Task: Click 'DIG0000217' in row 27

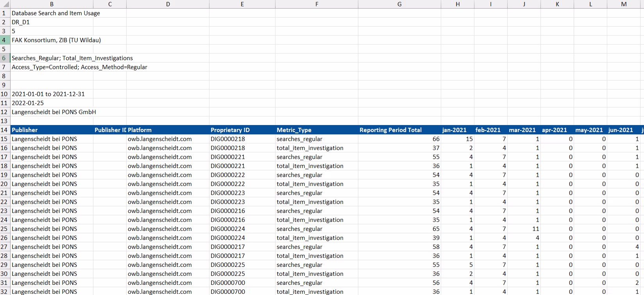Action: point(242,247)
